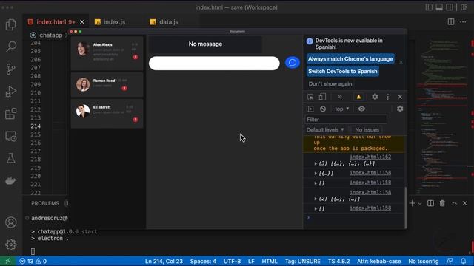Open the remote window indicator

7,261
